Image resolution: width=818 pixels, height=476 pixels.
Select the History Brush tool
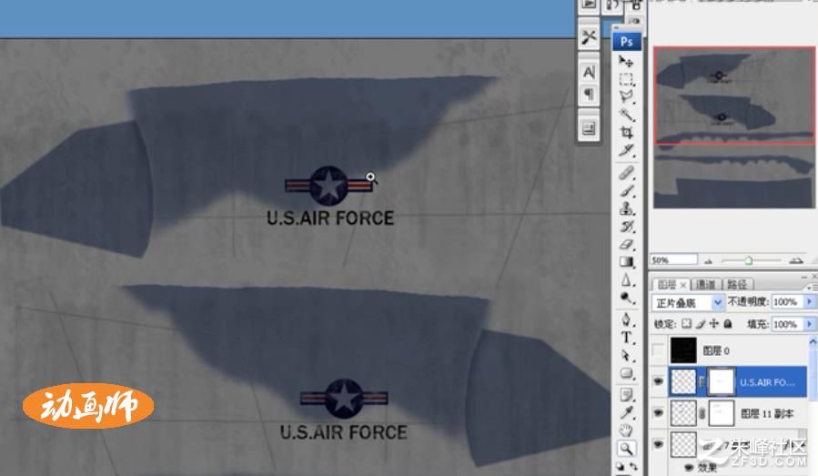point(626,227)
